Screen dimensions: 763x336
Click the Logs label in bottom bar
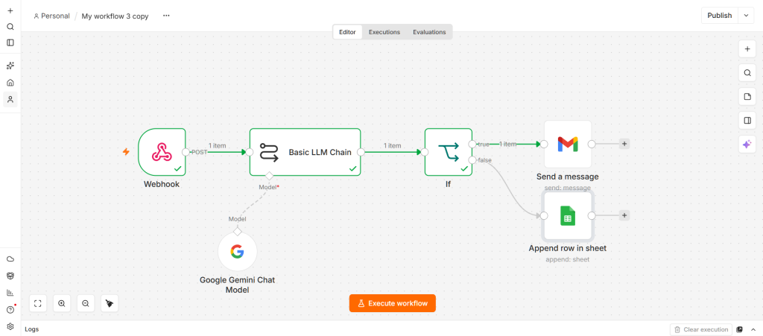click(x=31, y=329)
